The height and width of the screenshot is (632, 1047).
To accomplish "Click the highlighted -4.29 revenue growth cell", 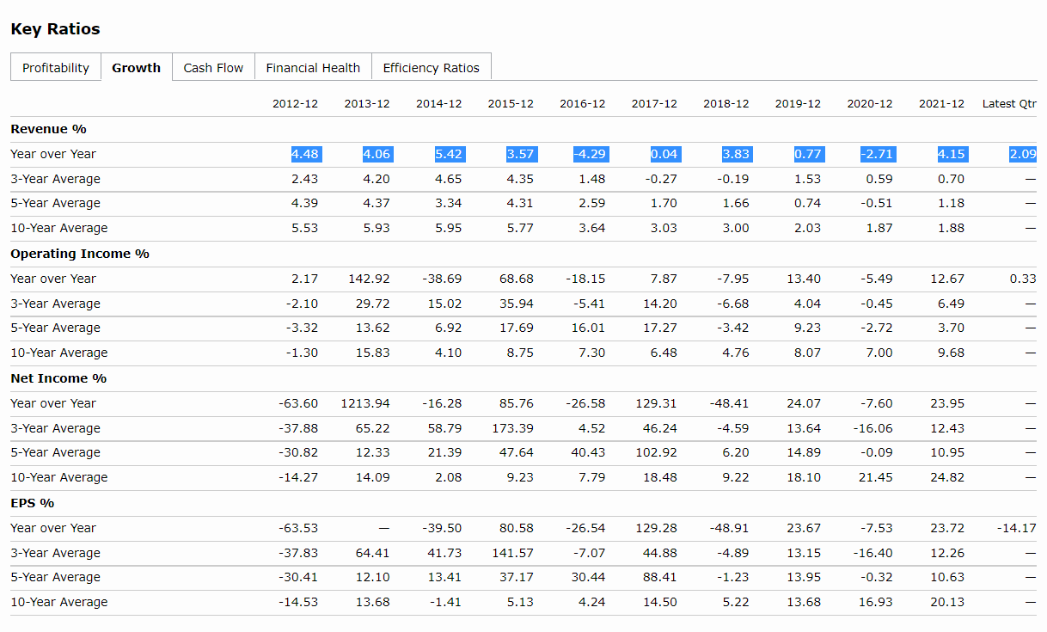I will (x=590, y=154).
